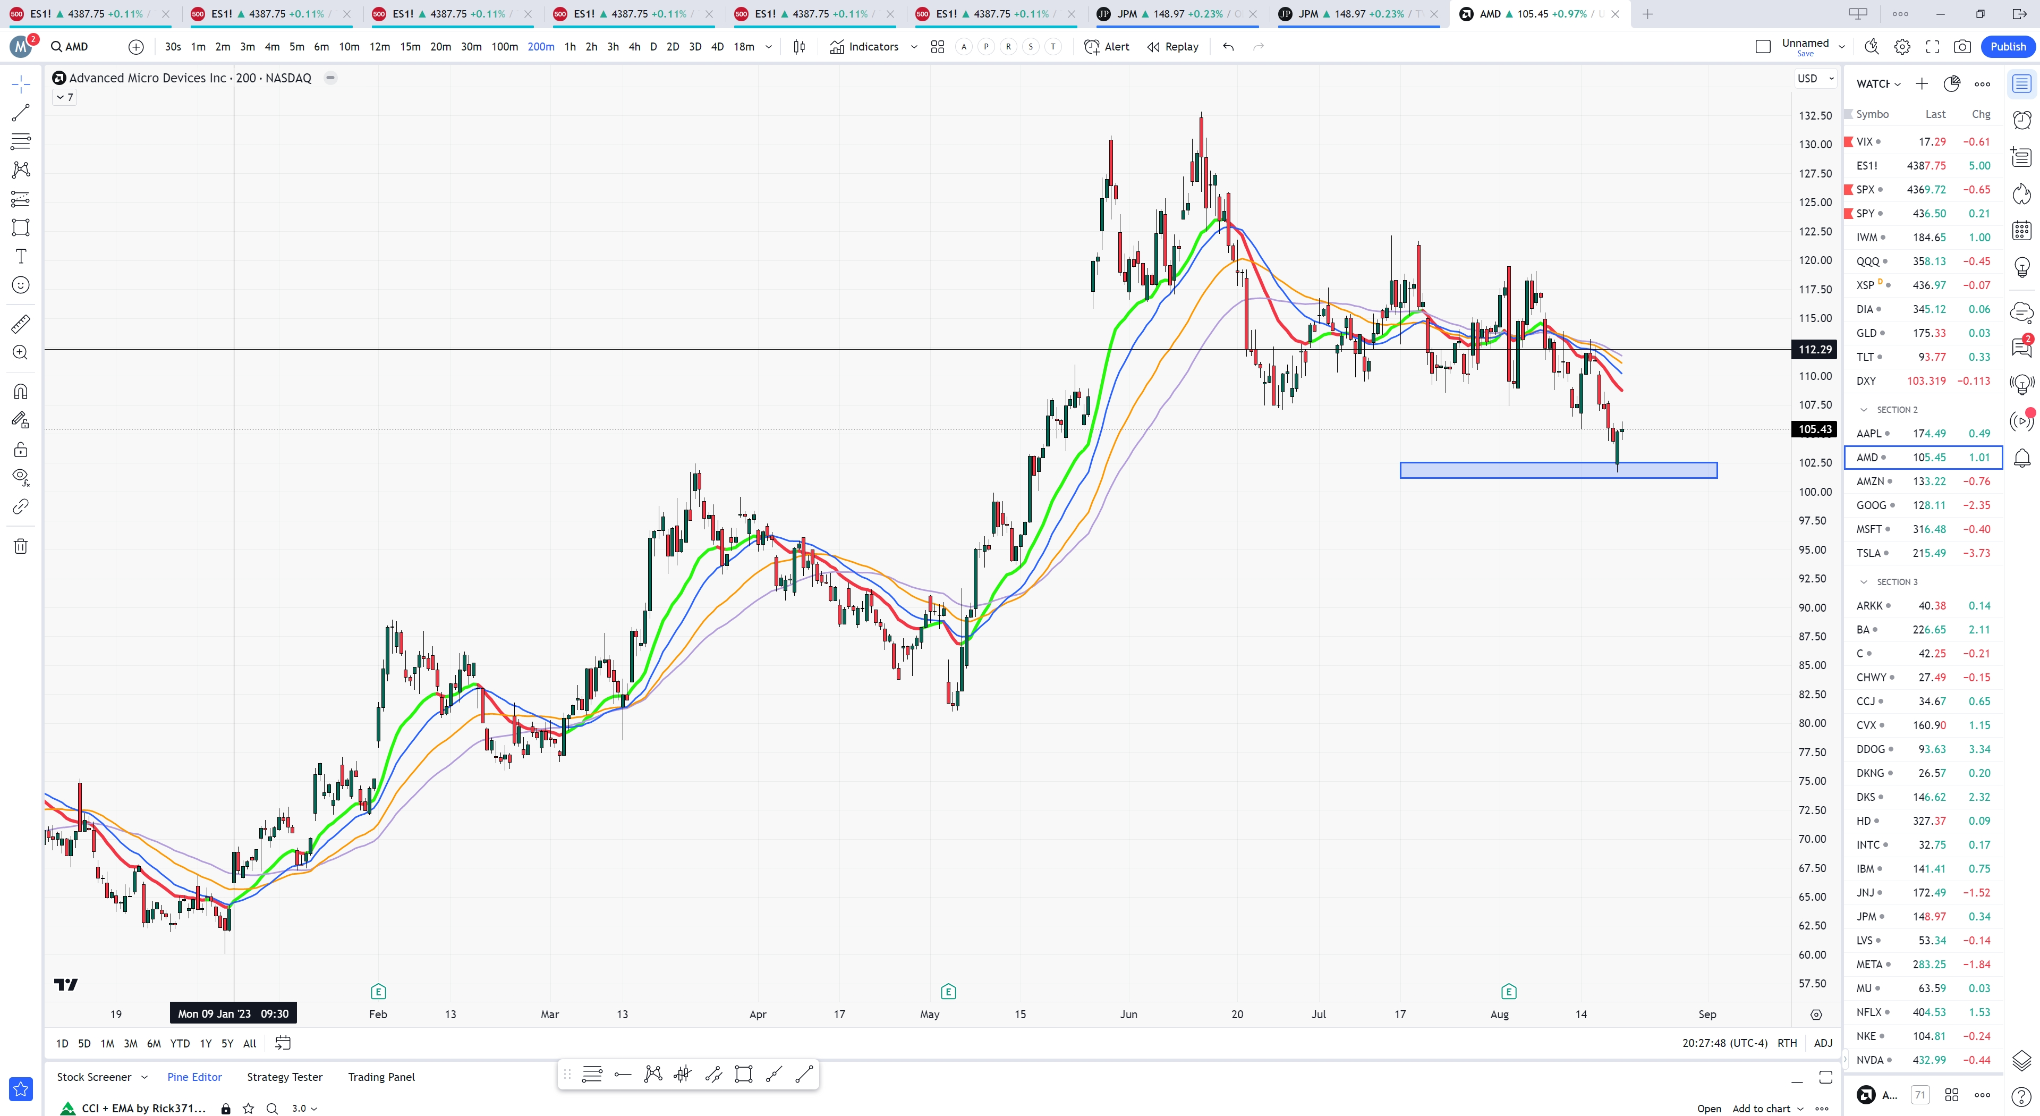Screen dimensions: 2040x1116
Task: Select the trend line drawing tool
Action: click(x=21, y=113)
